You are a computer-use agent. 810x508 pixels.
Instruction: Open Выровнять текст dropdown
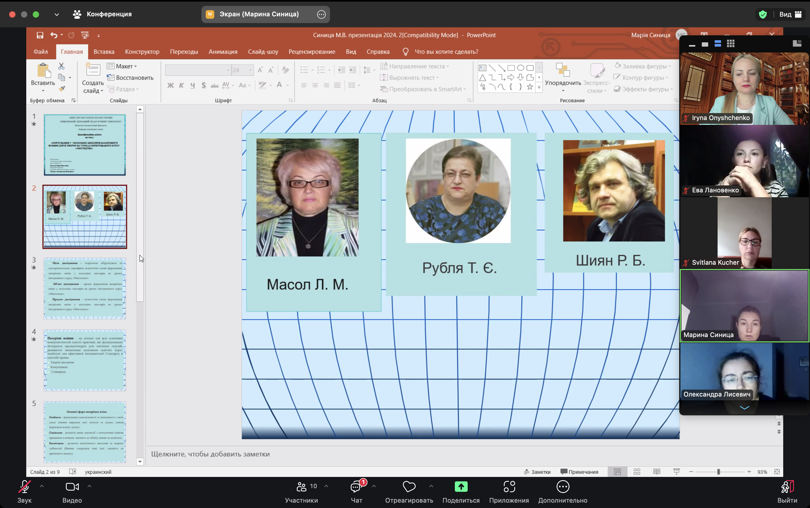[409, 78]
